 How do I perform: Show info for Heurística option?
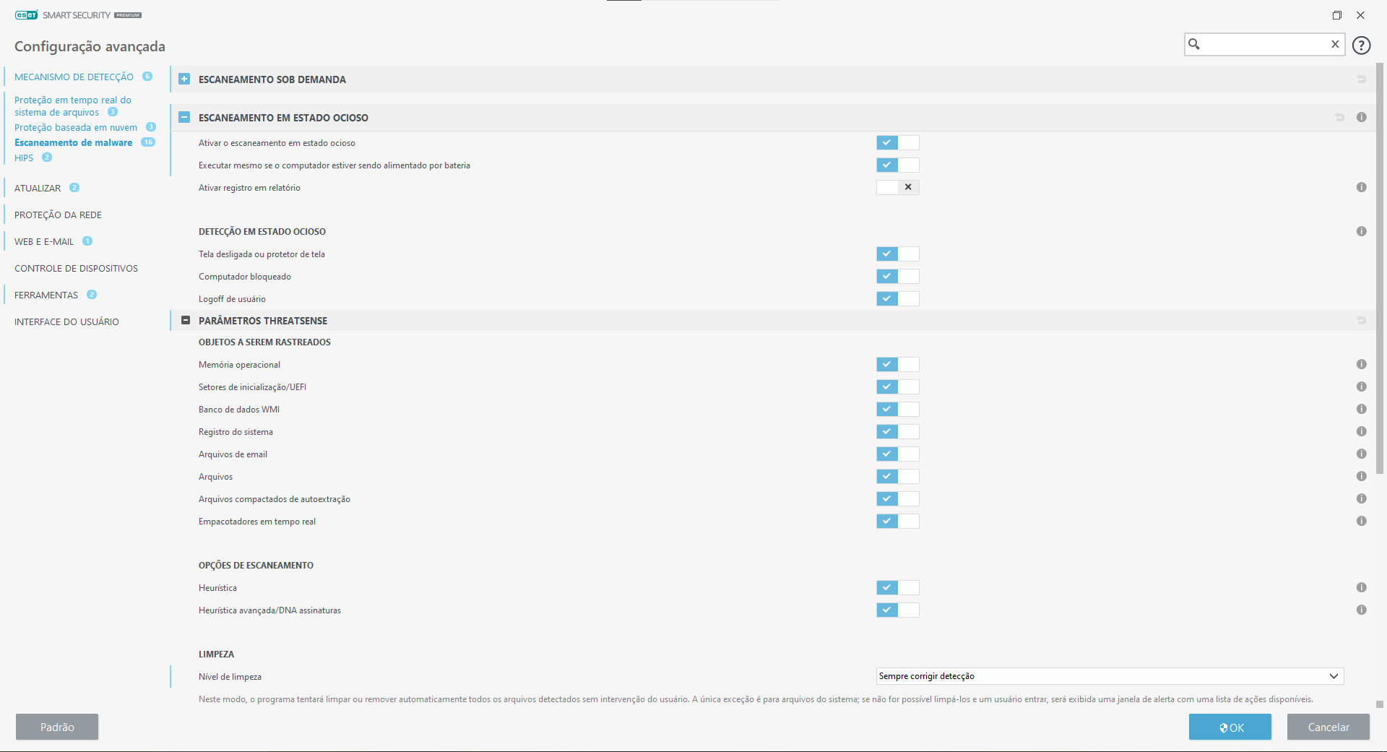(1361, 587)
